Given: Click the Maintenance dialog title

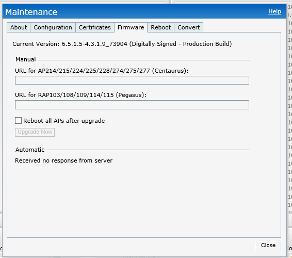Looking at the screenshot, I should (31, 12).
